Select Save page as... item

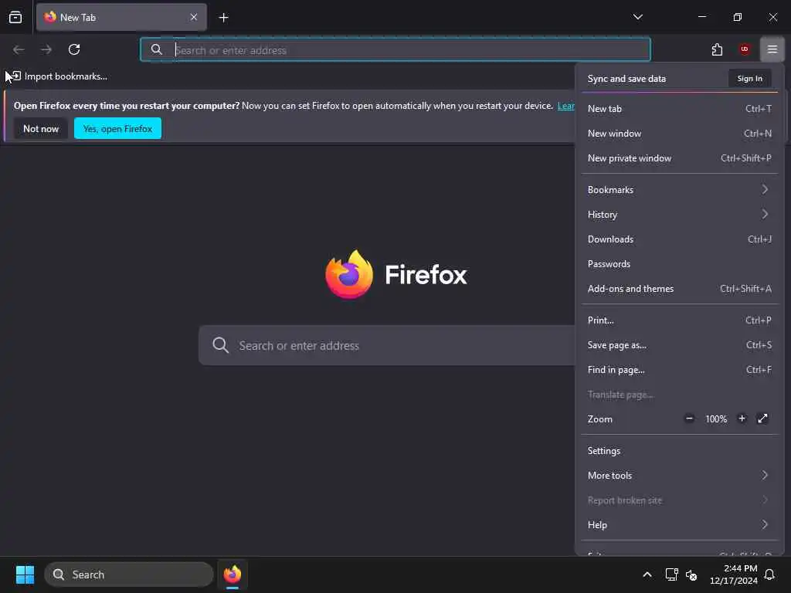click(679, 345)
